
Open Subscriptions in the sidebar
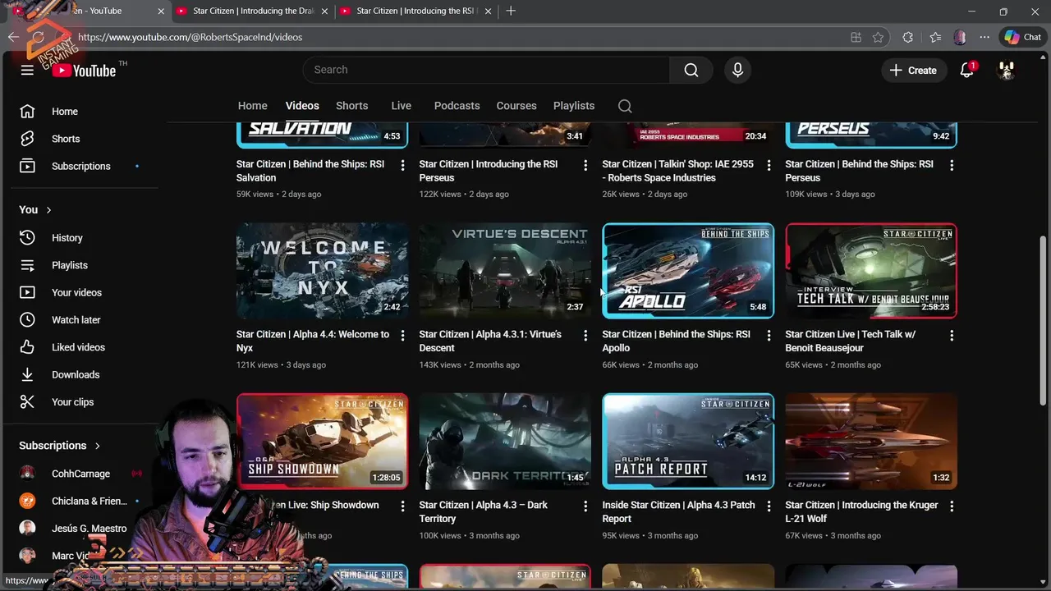[80, 166]
